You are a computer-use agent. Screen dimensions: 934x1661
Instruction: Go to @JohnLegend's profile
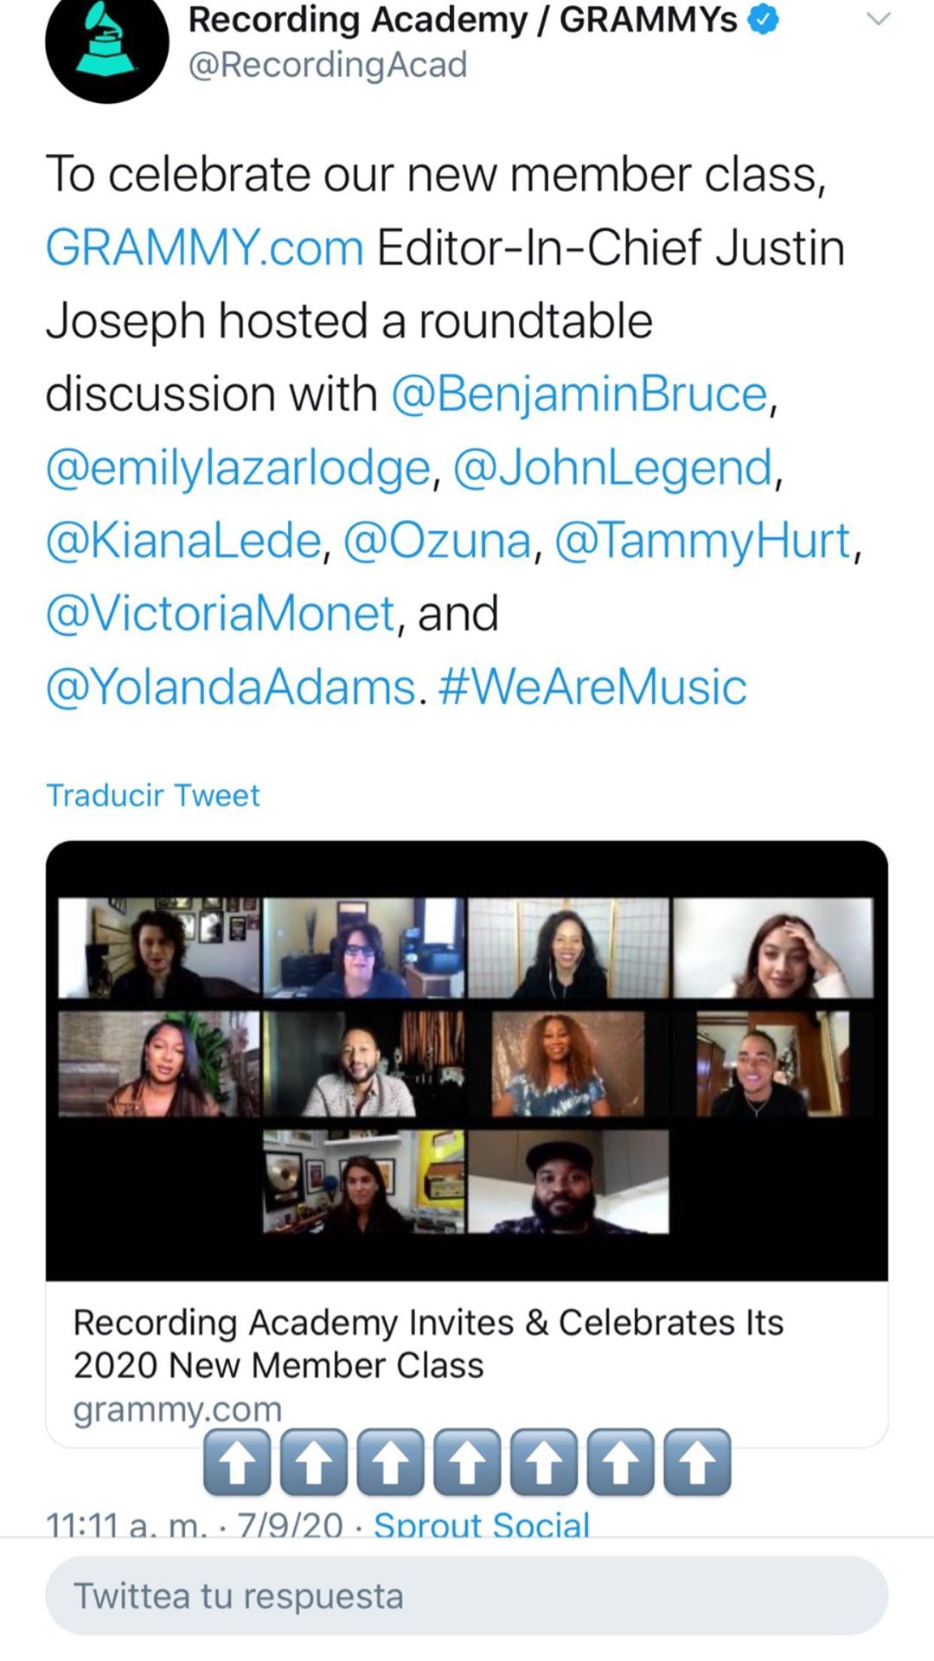(612, 468)
